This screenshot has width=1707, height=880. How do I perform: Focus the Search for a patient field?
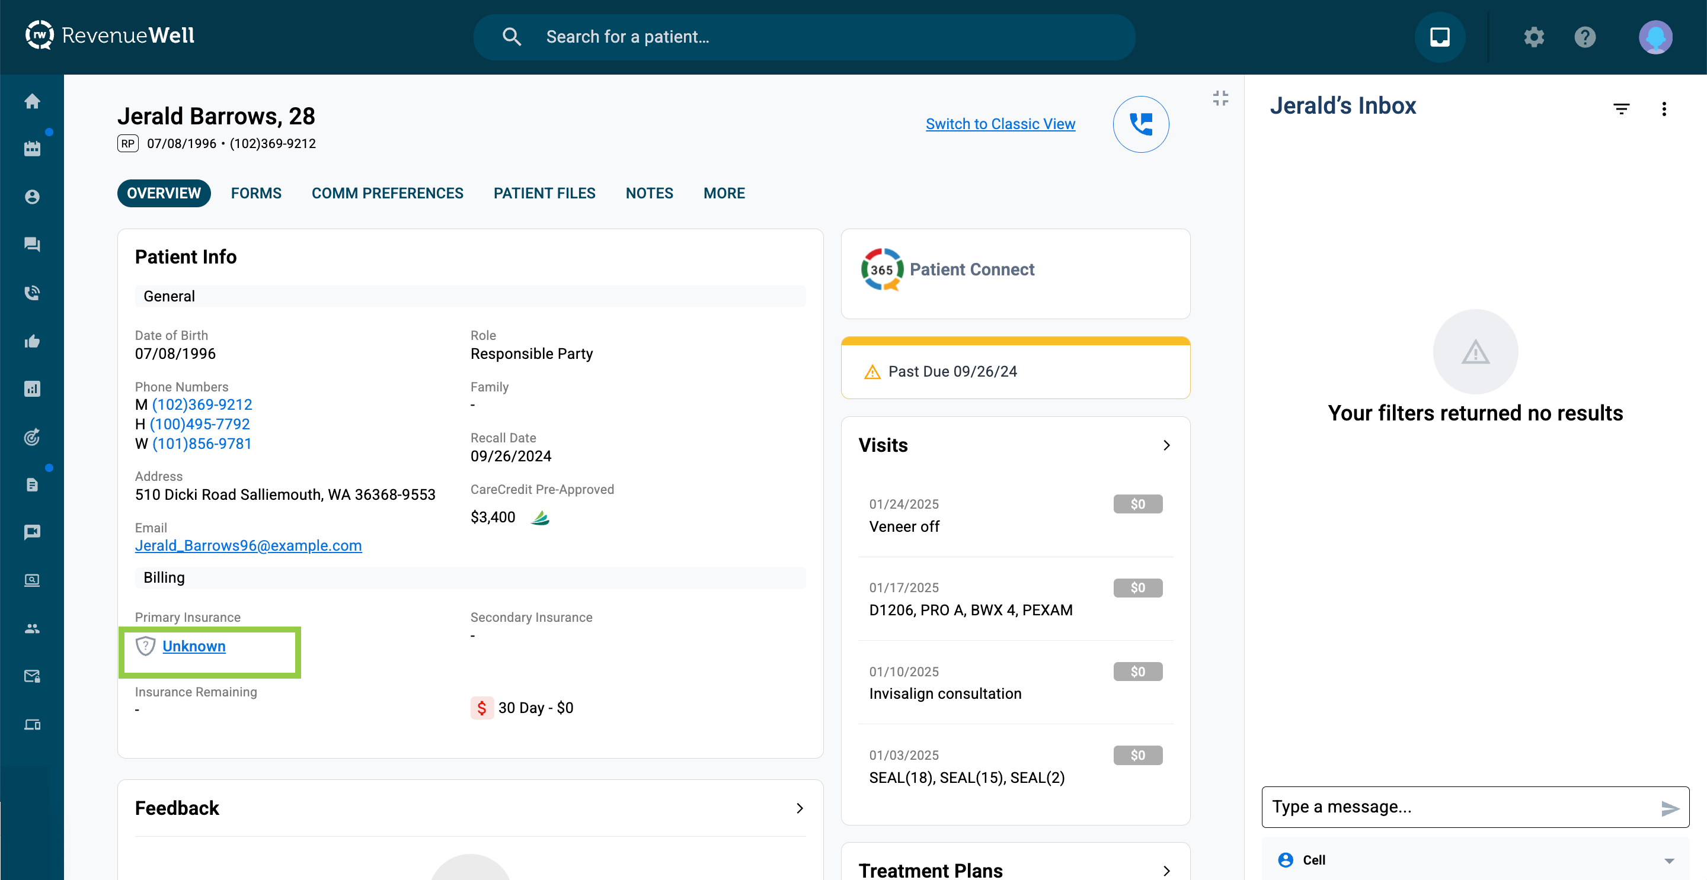[804, 37]
